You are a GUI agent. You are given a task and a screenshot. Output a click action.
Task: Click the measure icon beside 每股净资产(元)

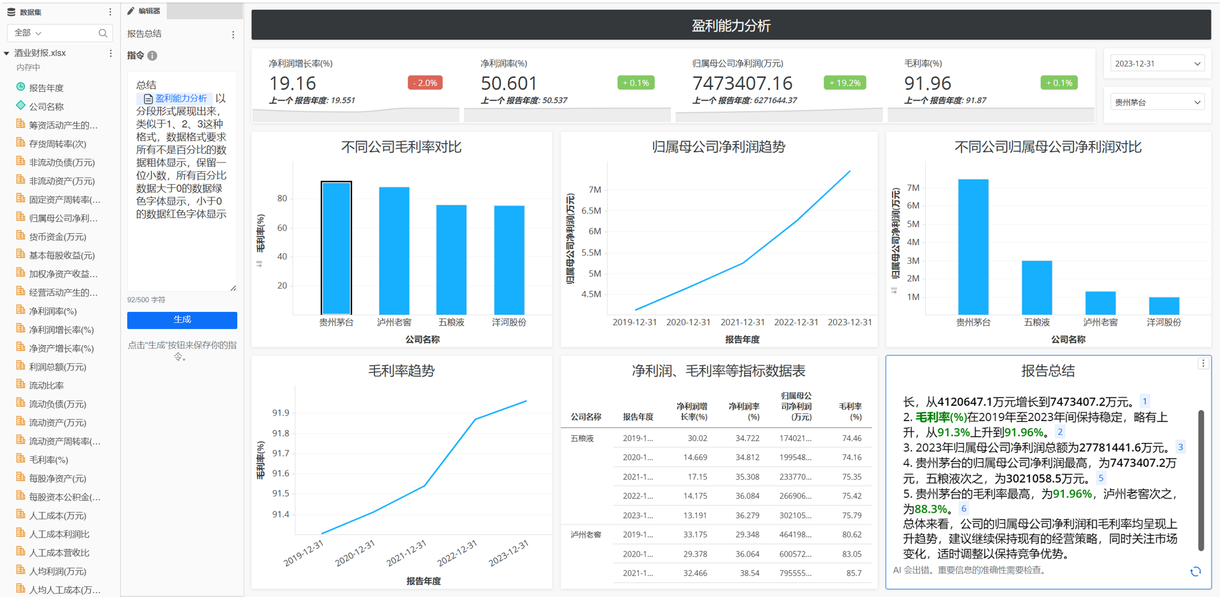click(20, 477)
